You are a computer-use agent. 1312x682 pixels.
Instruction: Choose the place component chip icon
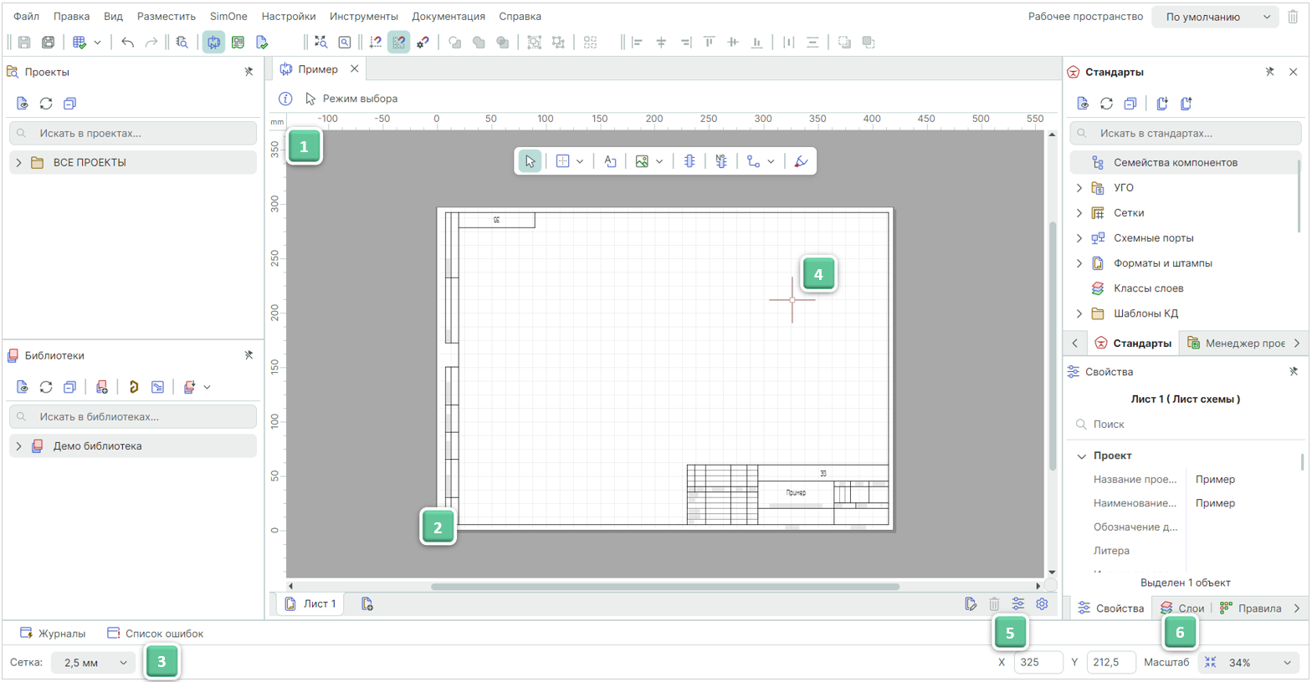pyautogui.click(x=689, y=161)
